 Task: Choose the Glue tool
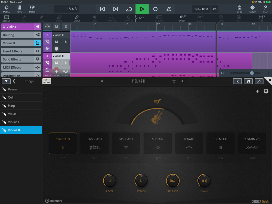42,18
